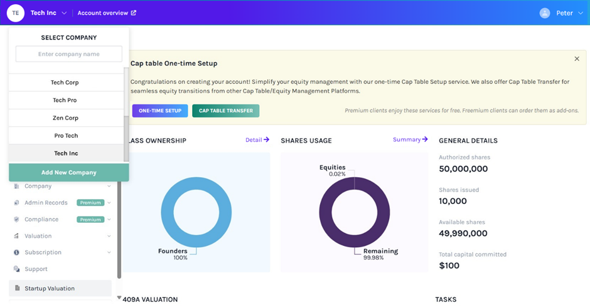Viewport: 590px width, 306px height.
Task: Click the GENERAL DETAILS heading
Action: tap(468, 141)
